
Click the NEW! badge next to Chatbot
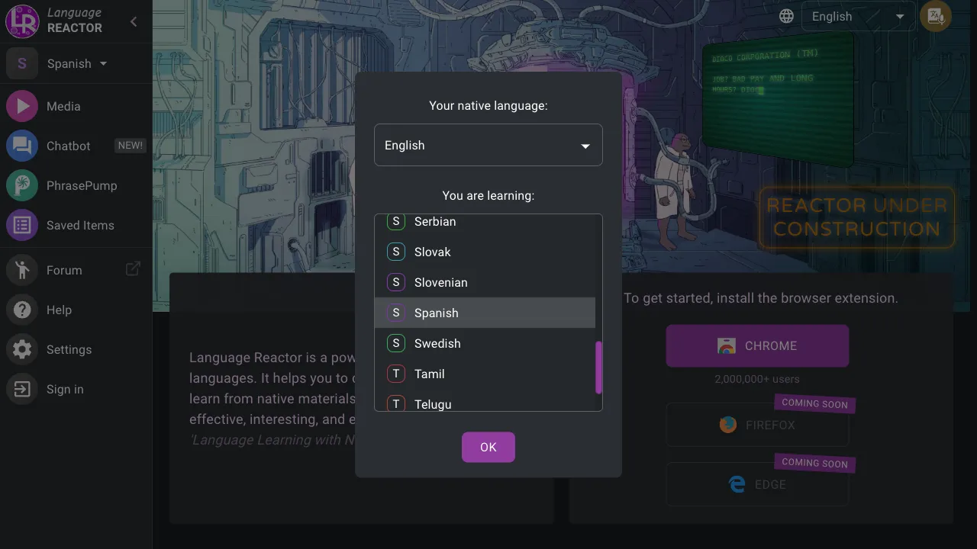[130, 145]
